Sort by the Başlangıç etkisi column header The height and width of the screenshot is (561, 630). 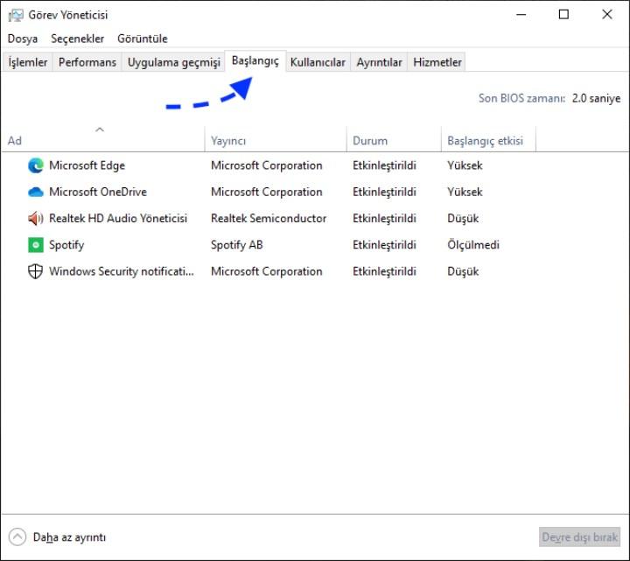tap(488, 141)
